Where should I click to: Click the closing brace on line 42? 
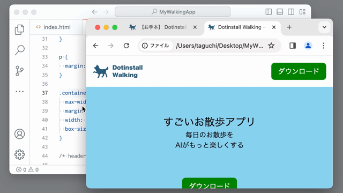pyautogui.click(x=61, y=138)
